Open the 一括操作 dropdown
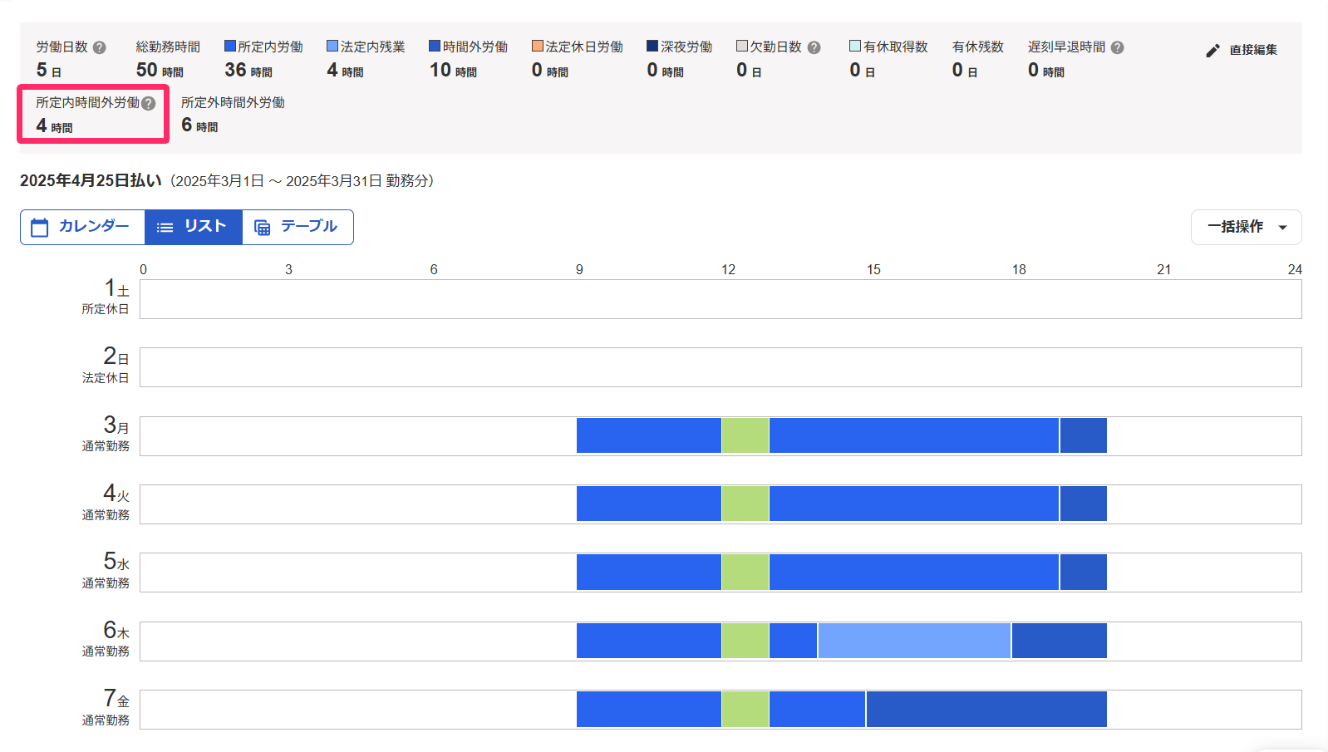 tap(1247, 227)
